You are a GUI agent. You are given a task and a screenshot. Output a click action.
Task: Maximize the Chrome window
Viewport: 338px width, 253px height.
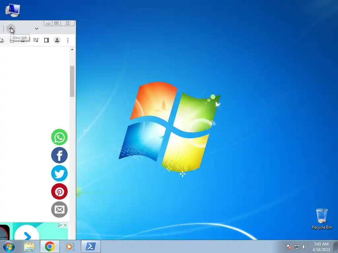56,23
